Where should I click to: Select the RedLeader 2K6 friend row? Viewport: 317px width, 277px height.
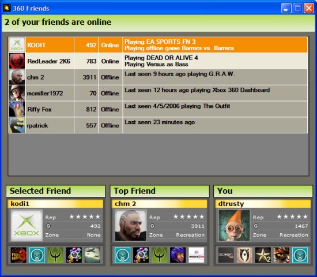(x=158, y=61)
